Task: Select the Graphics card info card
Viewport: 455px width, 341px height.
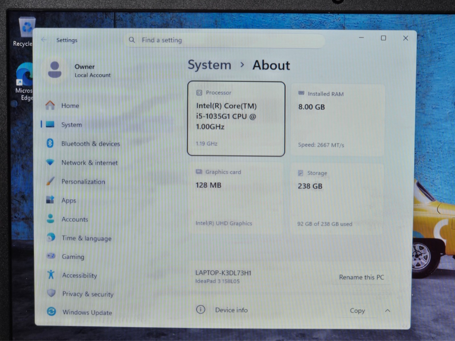Action: (235, 198)
